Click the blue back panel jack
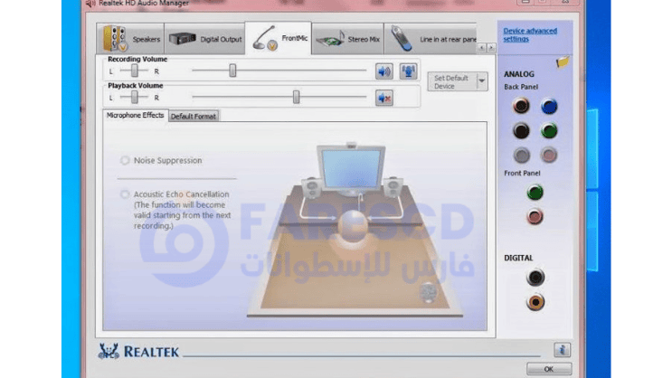 click(549, 107)
